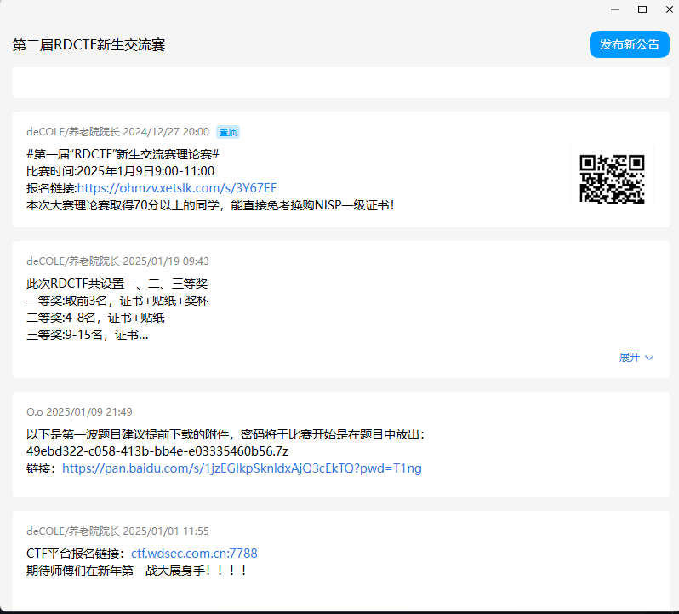Click the 49ebd322 .7z filename text
This screenshot has width=679, height=614.
click(x=157, y=451)
